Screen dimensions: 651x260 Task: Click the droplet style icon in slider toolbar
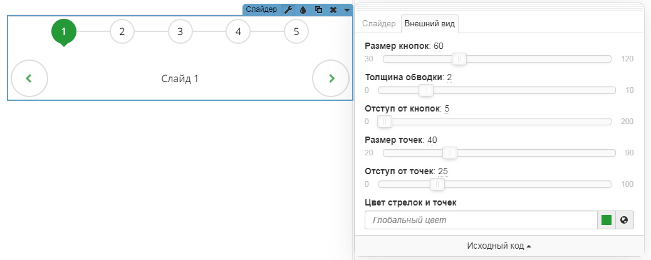point(303,9)
